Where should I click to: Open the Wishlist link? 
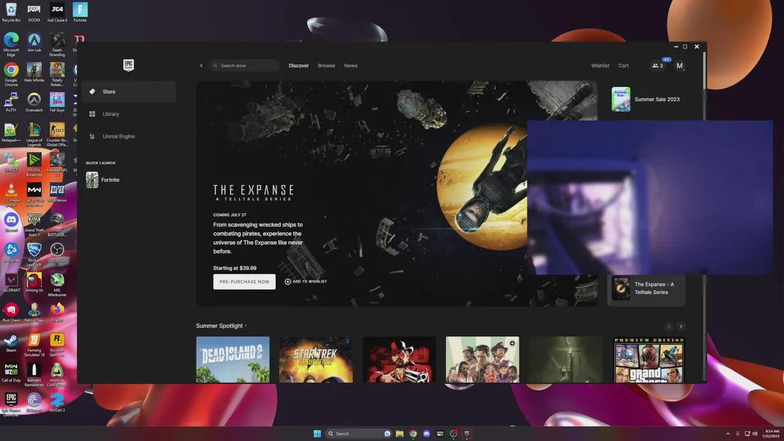600,66
